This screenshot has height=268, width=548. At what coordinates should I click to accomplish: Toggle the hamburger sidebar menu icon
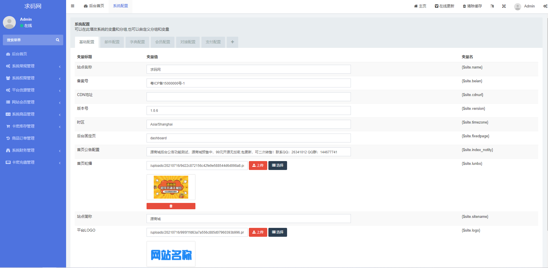(73, 6)
